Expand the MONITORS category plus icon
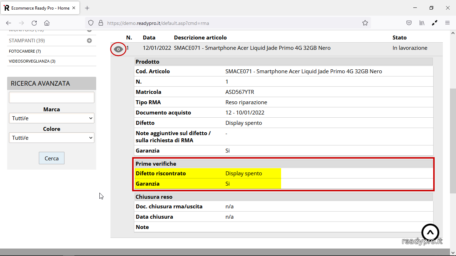 (89, 30)
